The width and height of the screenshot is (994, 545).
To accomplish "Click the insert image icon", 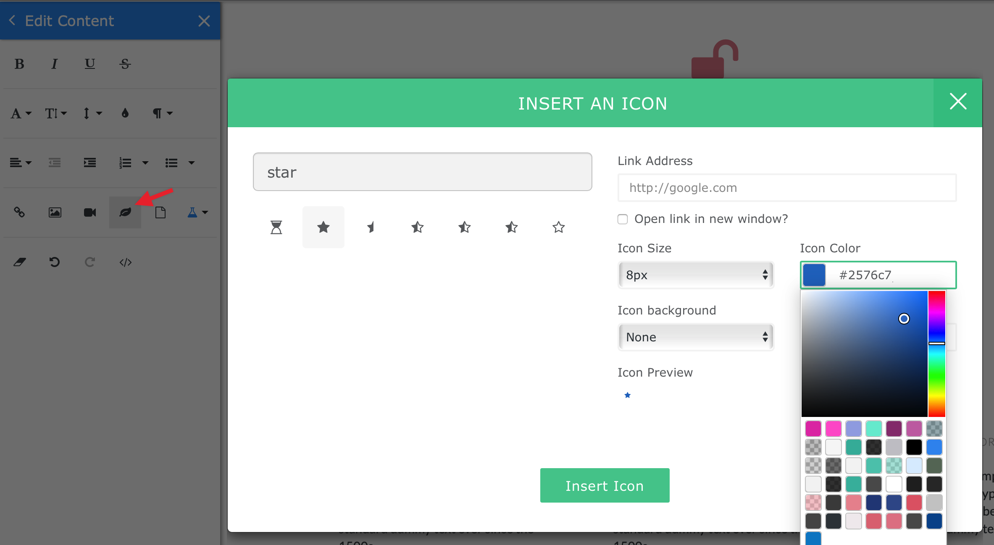I will point(55,212).
